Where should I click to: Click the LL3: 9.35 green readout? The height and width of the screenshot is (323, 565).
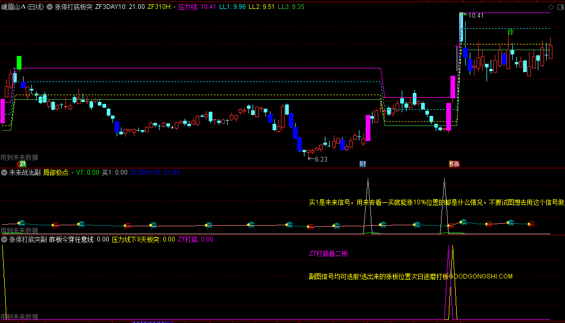[291, 7]
